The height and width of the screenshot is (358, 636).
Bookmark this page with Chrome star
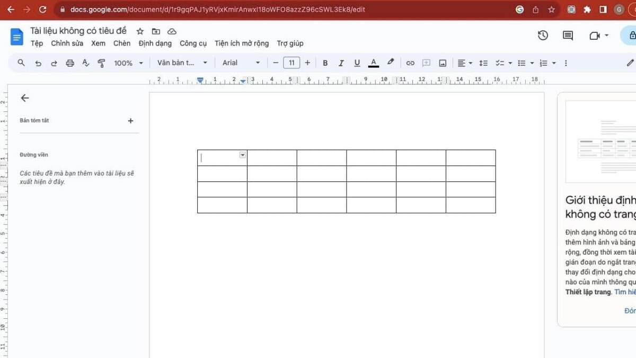pyautogui.click(x=551, y=10)
